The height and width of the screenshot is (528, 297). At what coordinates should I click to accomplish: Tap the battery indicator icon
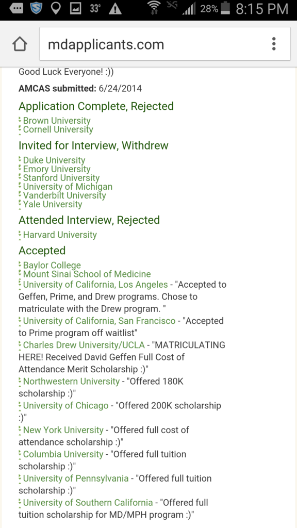(x=225, y=9)
